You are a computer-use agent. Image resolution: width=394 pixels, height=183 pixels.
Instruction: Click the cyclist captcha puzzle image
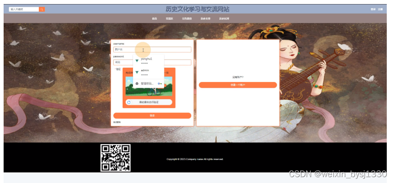coord(149,87)
